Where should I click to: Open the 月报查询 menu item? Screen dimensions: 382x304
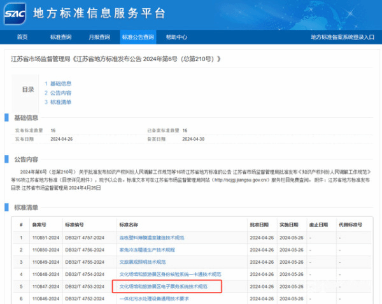pos(98,37)
